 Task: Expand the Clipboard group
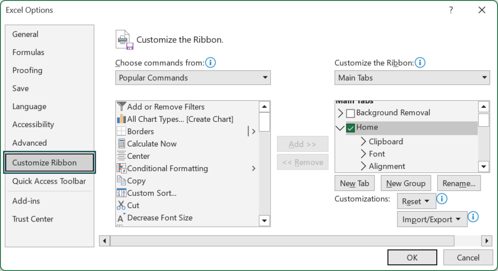(x=363, y=142)
